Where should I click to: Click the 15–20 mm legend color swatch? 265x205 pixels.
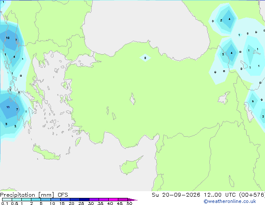click(x=65, y=200)
